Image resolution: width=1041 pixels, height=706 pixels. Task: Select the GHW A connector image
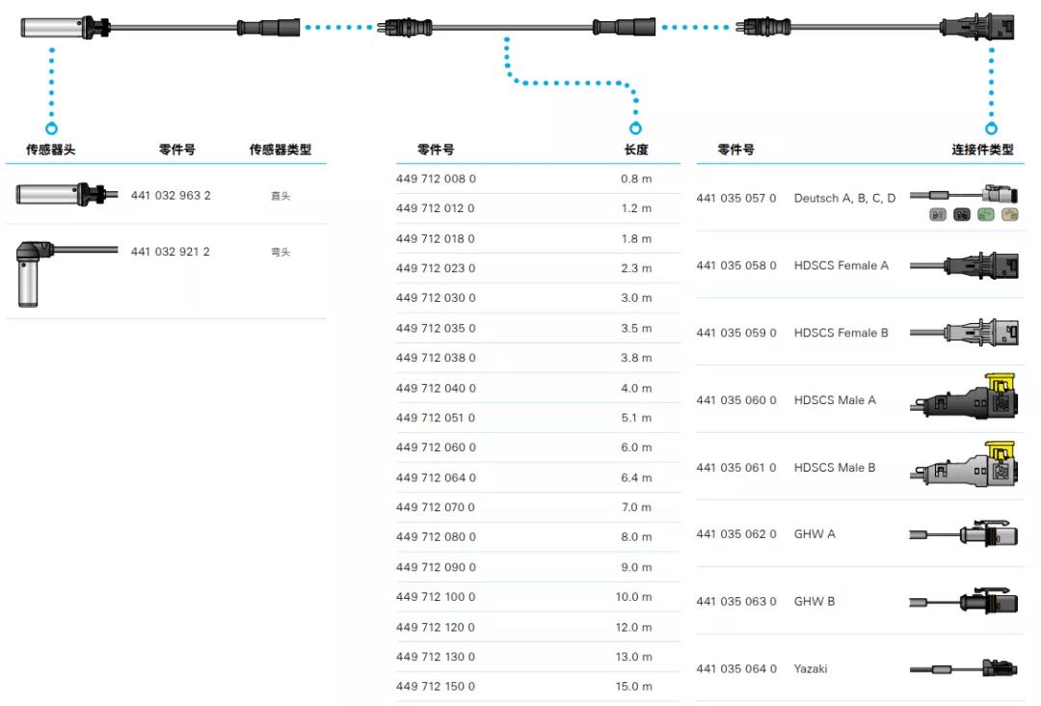[x=964, y=533]
